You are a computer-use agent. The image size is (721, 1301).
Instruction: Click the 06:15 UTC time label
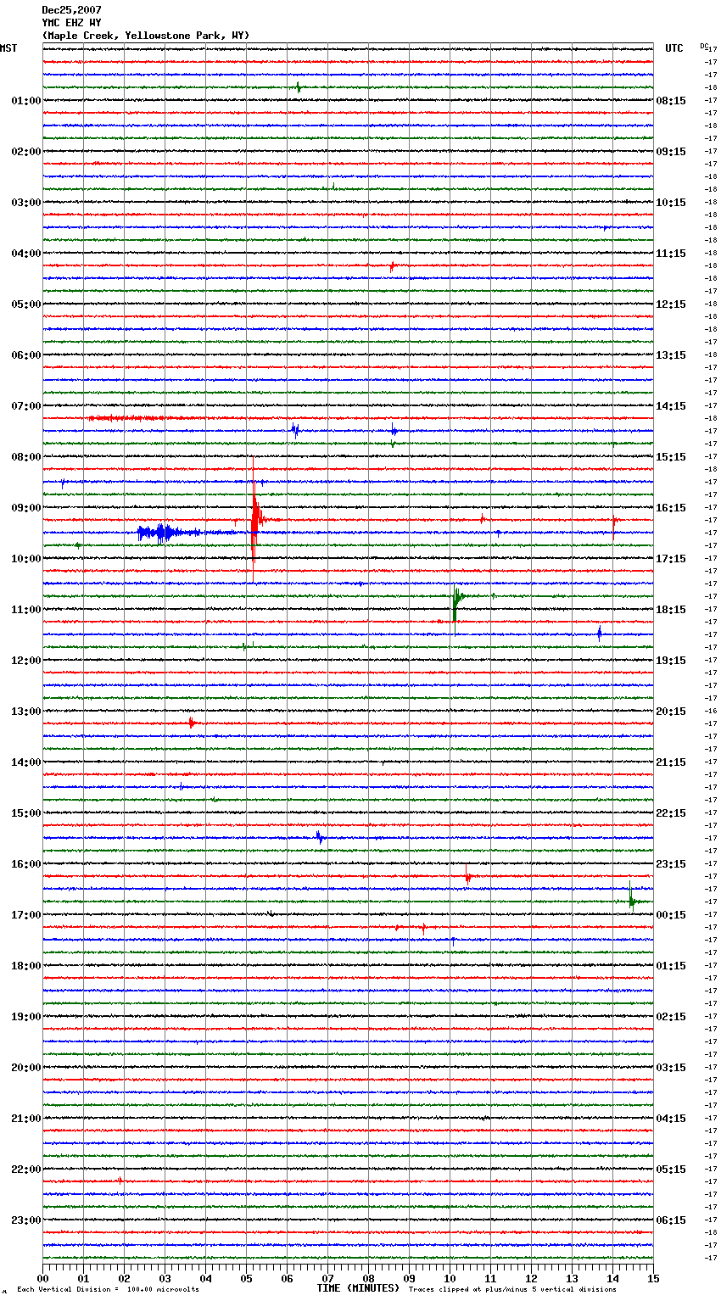[x=671, y=1220]
